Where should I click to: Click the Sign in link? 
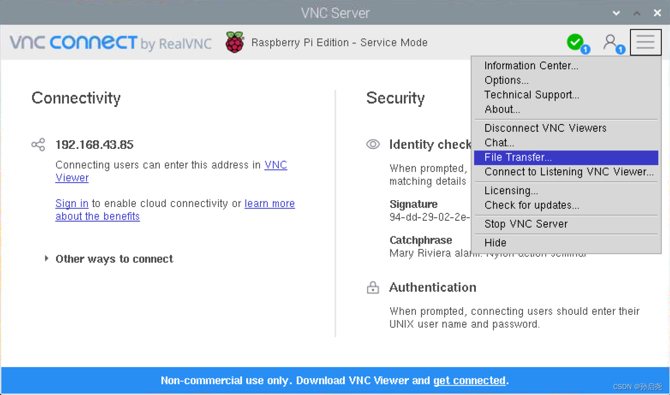click(x=72, y=204)
